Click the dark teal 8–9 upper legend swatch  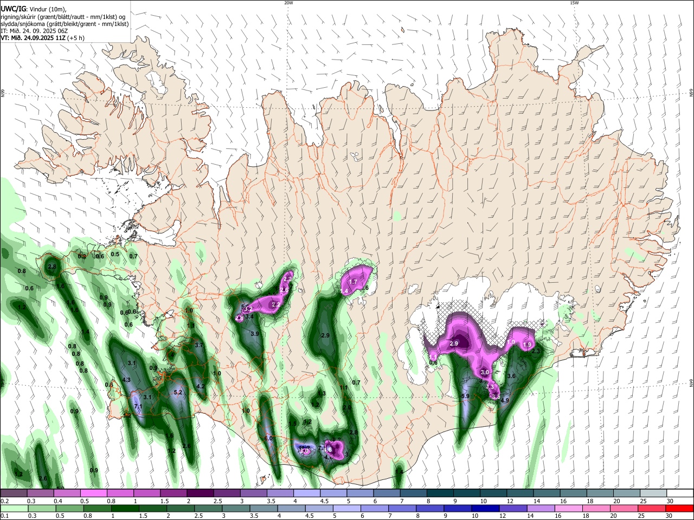click(440, 493)
